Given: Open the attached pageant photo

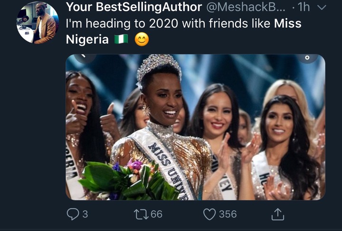Looking at the screenshot, I should point(195,126).
